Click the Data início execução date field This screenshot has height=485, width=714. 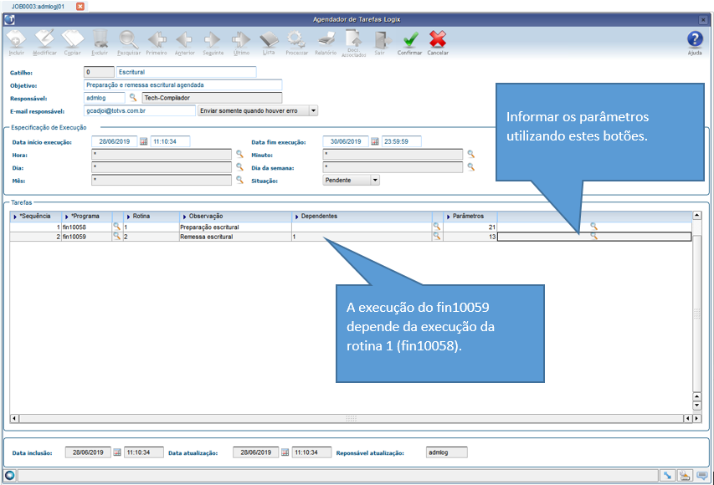click(115, 141)
